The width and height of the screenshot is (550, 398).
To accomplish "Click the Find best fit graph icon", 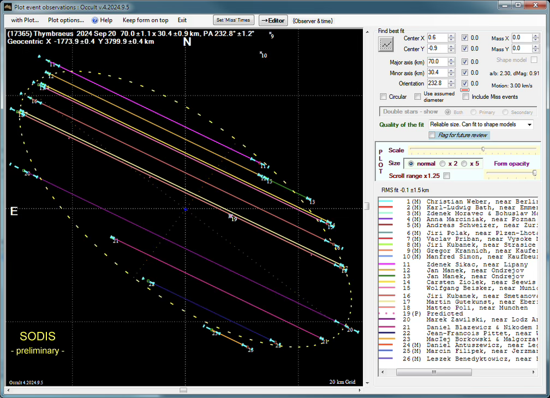I will pyautogui.click(x=386, y=43).
